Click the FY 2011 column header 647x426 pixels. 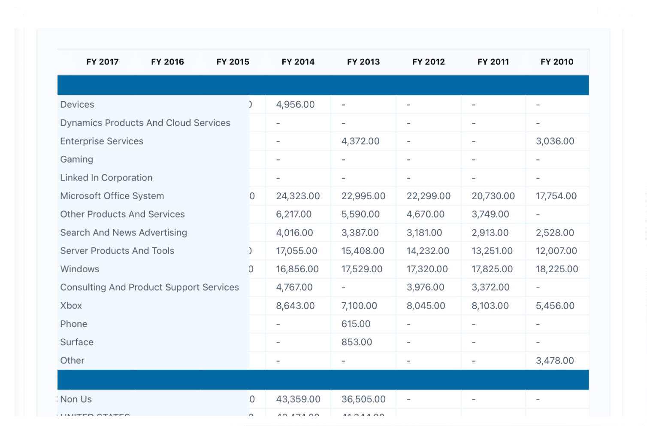pos(493,62)
